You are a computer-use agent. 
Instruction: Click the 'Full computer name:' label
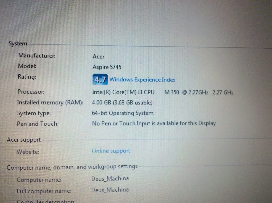coord(44,191)
